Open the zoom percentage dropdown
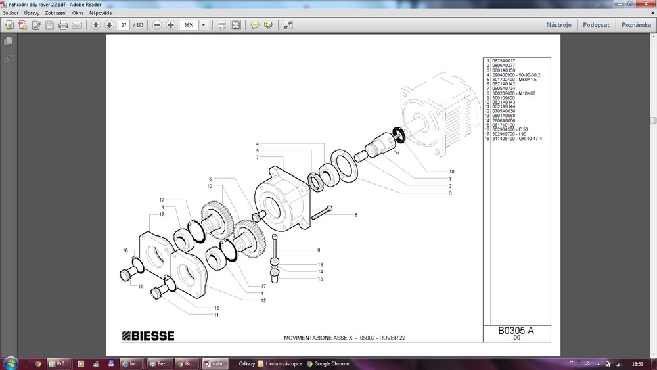The width and height of the screenshot is (657, 370). point(203,25)
